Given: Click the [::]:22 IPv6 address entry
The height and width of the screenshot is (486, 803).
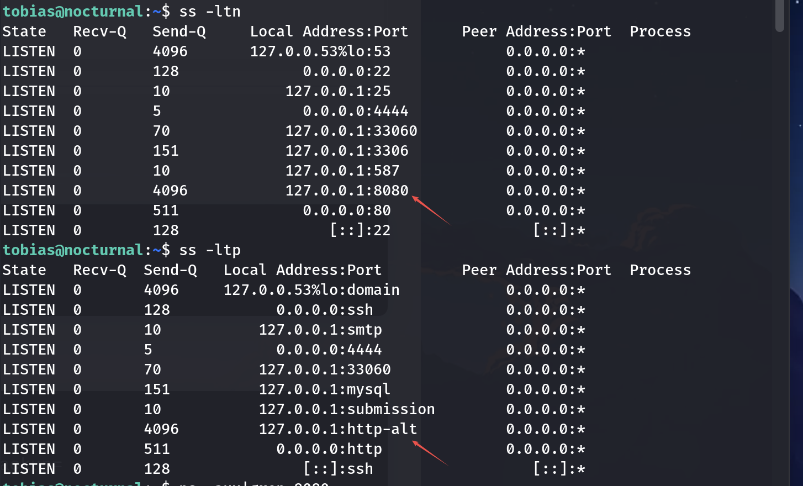Looking at the screenshot, I should pyautogui.click(x=360, y=230).
